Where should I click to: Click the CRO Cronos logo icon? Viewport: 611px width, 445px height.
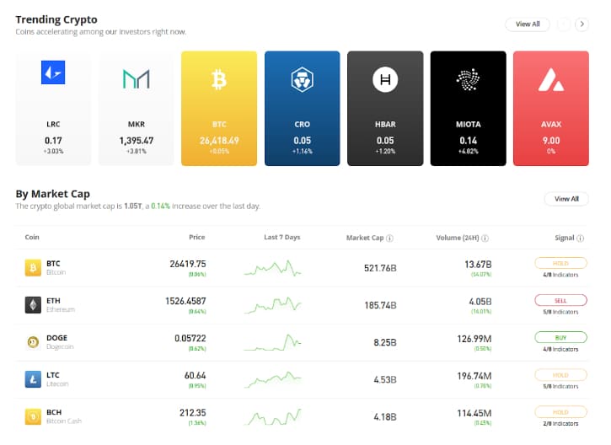(302, 79)
